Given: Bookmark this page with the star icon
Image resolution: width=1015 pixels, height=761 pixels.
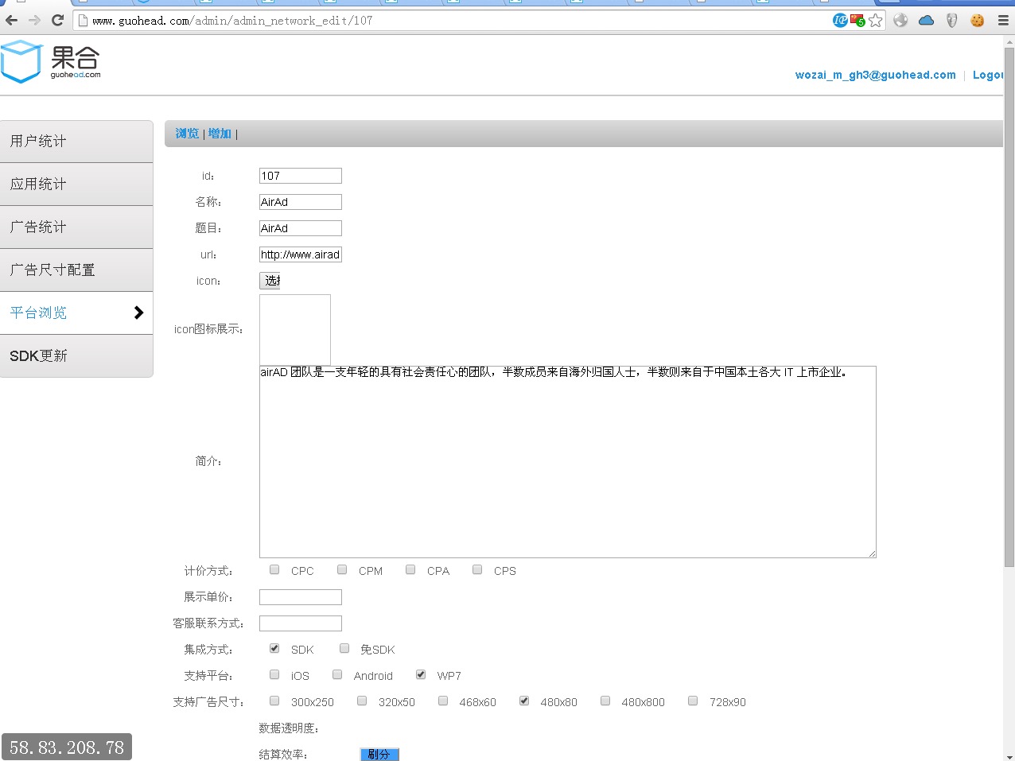Looking at the screenshot, I should pos(876,21).
